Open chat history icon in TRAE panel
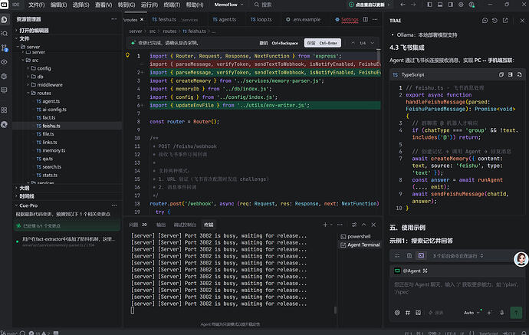 [x=495, y=21]
